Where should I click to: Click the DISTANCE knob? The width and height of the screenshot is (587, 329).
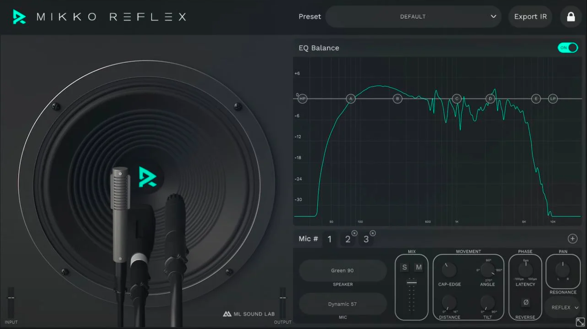[449, 302]
